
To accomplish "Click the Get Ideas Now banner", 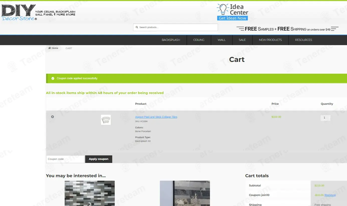I will [232, 18].
